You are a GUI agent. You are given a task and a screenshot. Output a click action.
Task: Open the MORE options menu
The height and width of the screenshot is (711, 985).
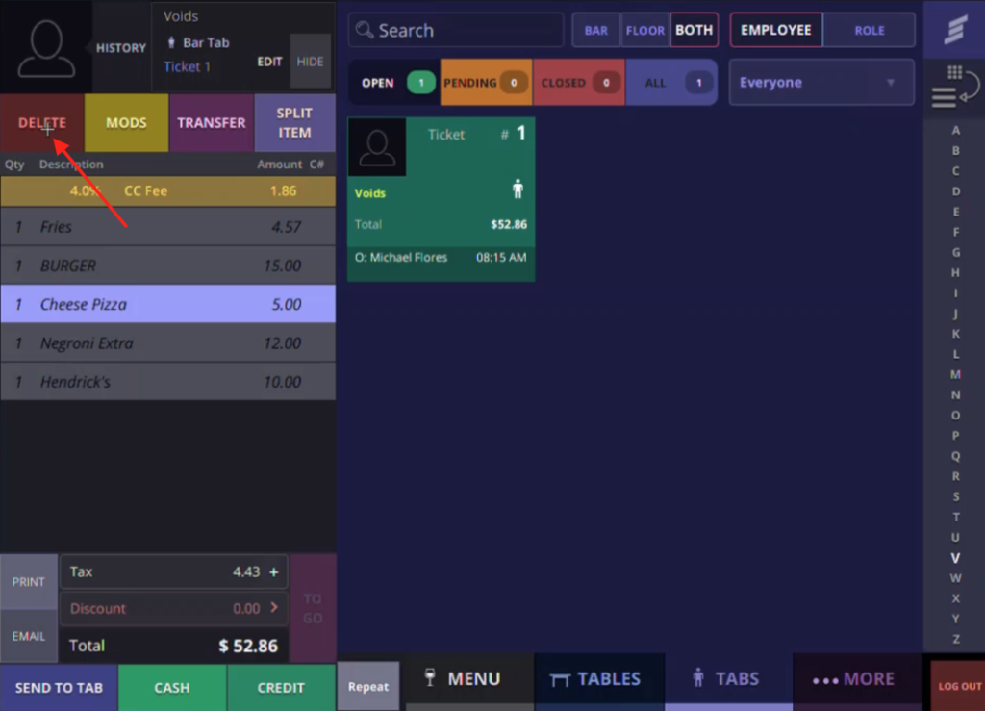853,678
